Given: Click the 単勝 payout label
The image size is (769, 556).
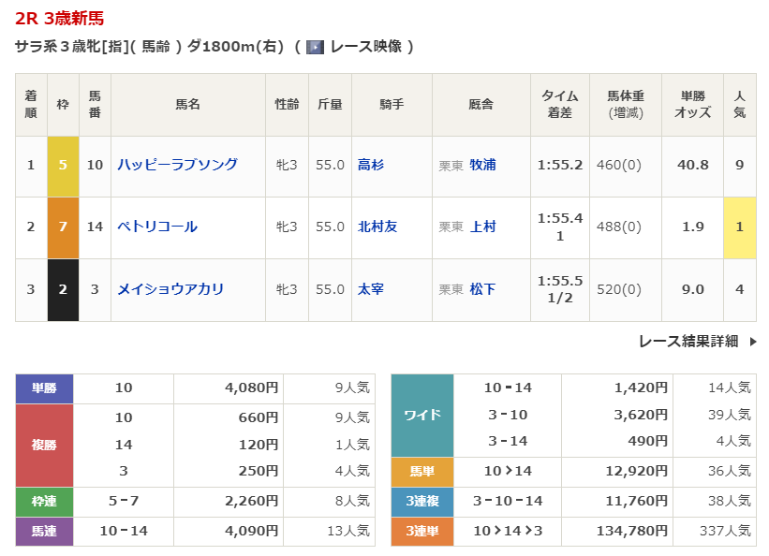Looking at the screenshot, I should tap(44, 388).
